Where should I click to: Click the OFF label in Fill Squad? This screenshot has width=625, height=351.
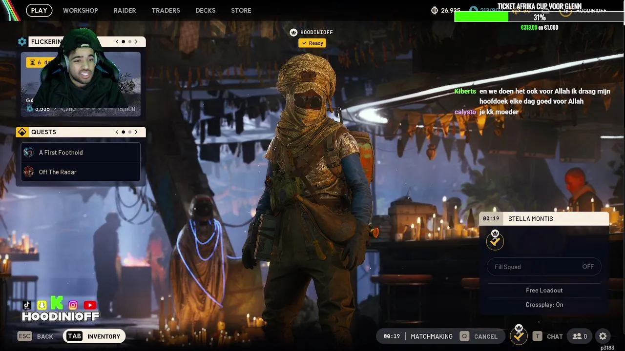point(588,267)
